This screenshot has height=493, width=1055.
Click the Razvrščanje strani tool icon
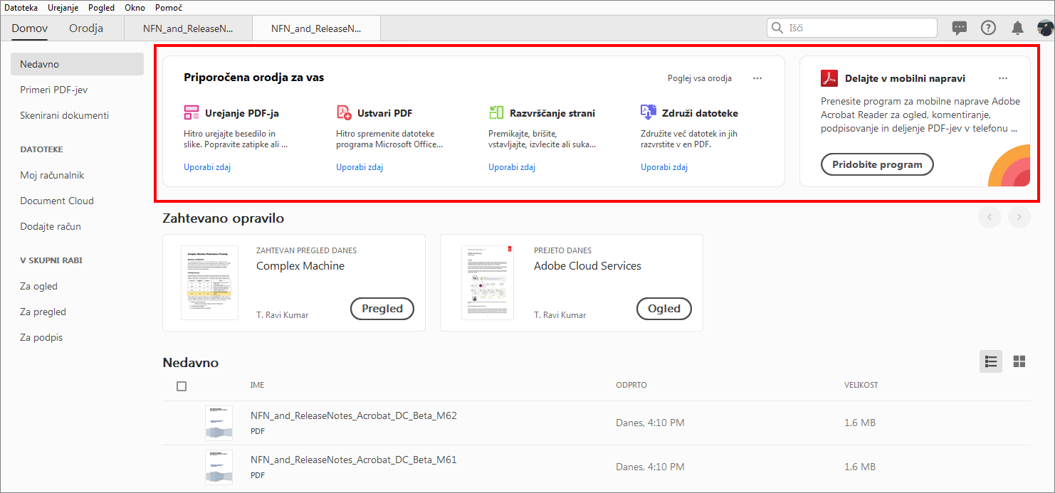tap(496, 112)
